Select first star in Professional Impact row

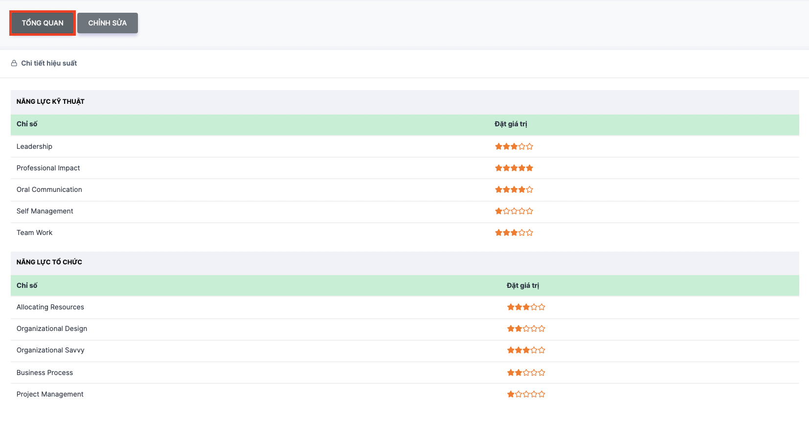498,168
